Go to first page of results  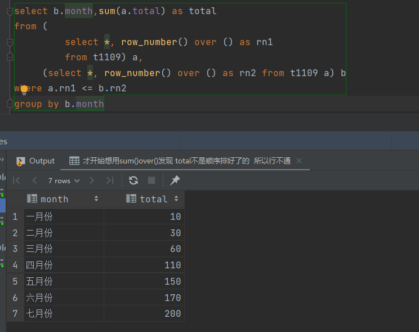tap(16, 180)
